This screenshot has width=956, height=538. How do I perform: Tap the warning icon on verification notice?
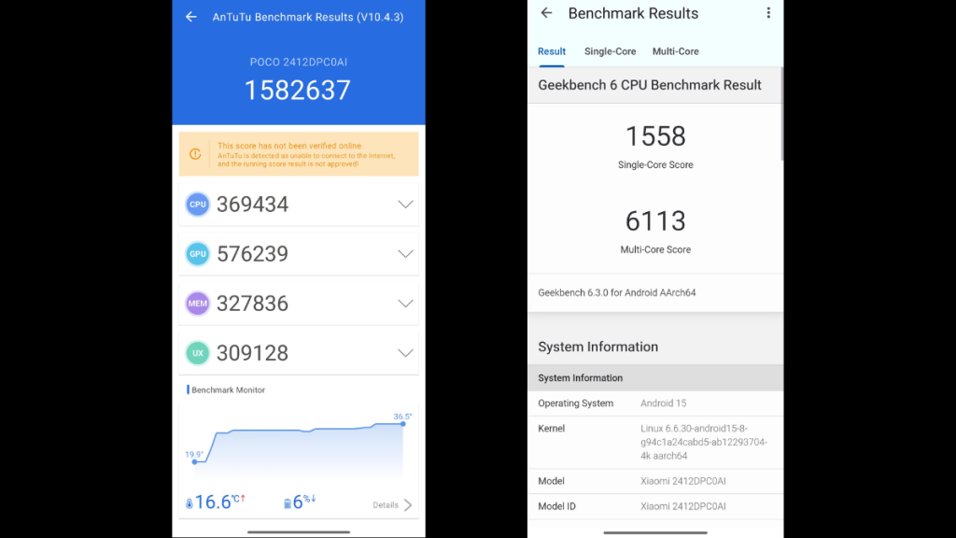point(195,153)
